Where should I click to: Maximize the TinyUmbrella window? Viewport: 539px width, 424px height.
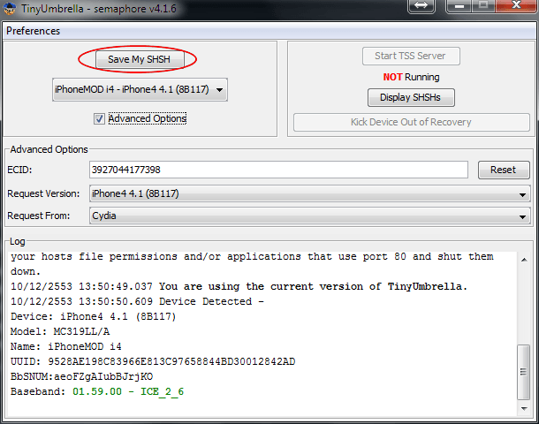tap(483, 6)
